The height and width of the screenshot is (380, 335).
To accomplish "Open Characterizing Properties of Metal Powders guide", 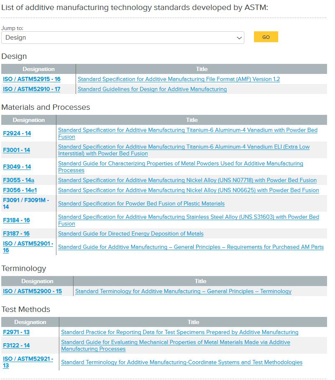I will point(180,167).
